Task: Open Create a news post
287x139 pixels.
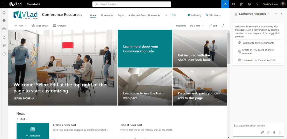Action: (64, 125)
